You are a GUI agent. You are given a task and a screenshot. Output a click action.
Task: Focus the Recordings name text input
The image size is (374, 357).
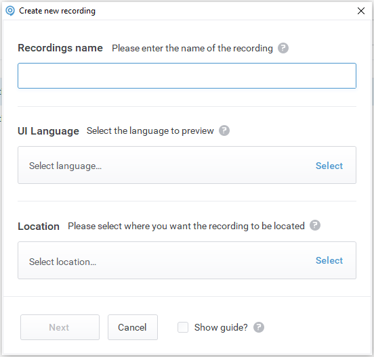coord(187,76)
